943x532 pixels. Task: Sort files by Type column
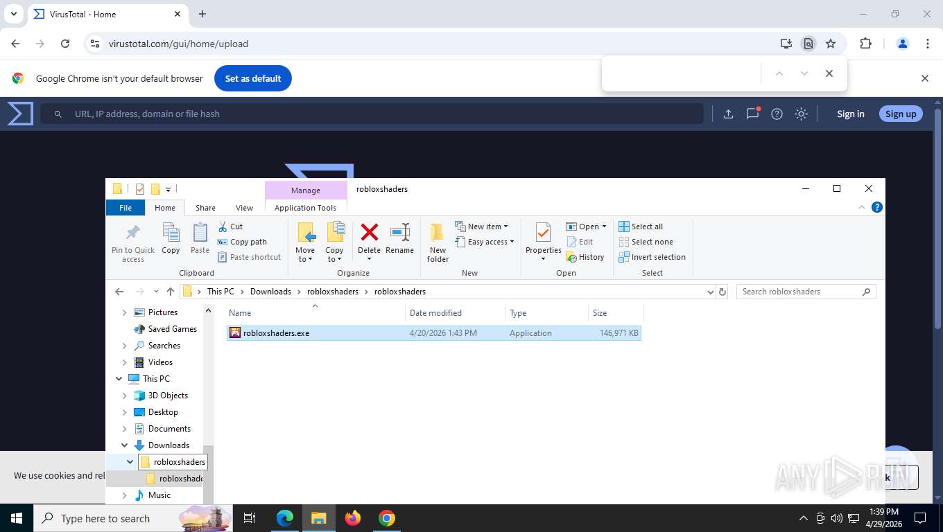point(546,313)
